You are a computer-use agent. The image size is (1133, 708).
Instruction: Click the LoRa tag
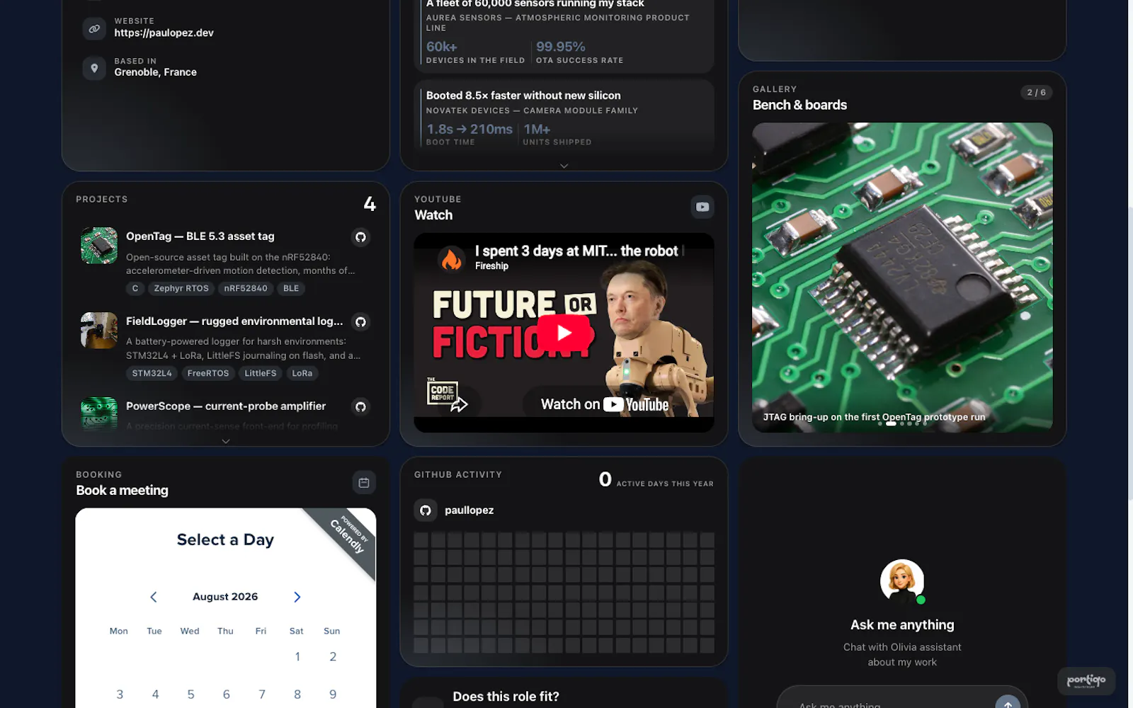(302, 373)
